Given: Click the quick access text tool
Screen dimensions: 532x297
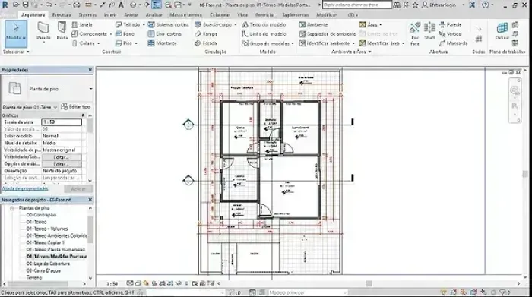Looking at the screenshot, I should [121, 5].
